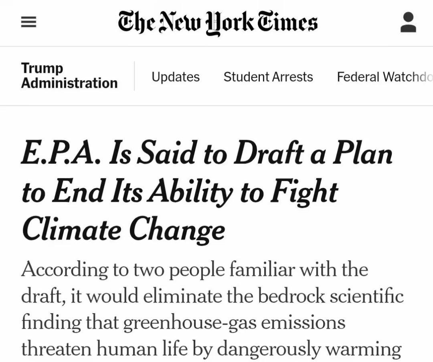Click the article summary paragraph
433x362 pixels.
pos(212,308)
